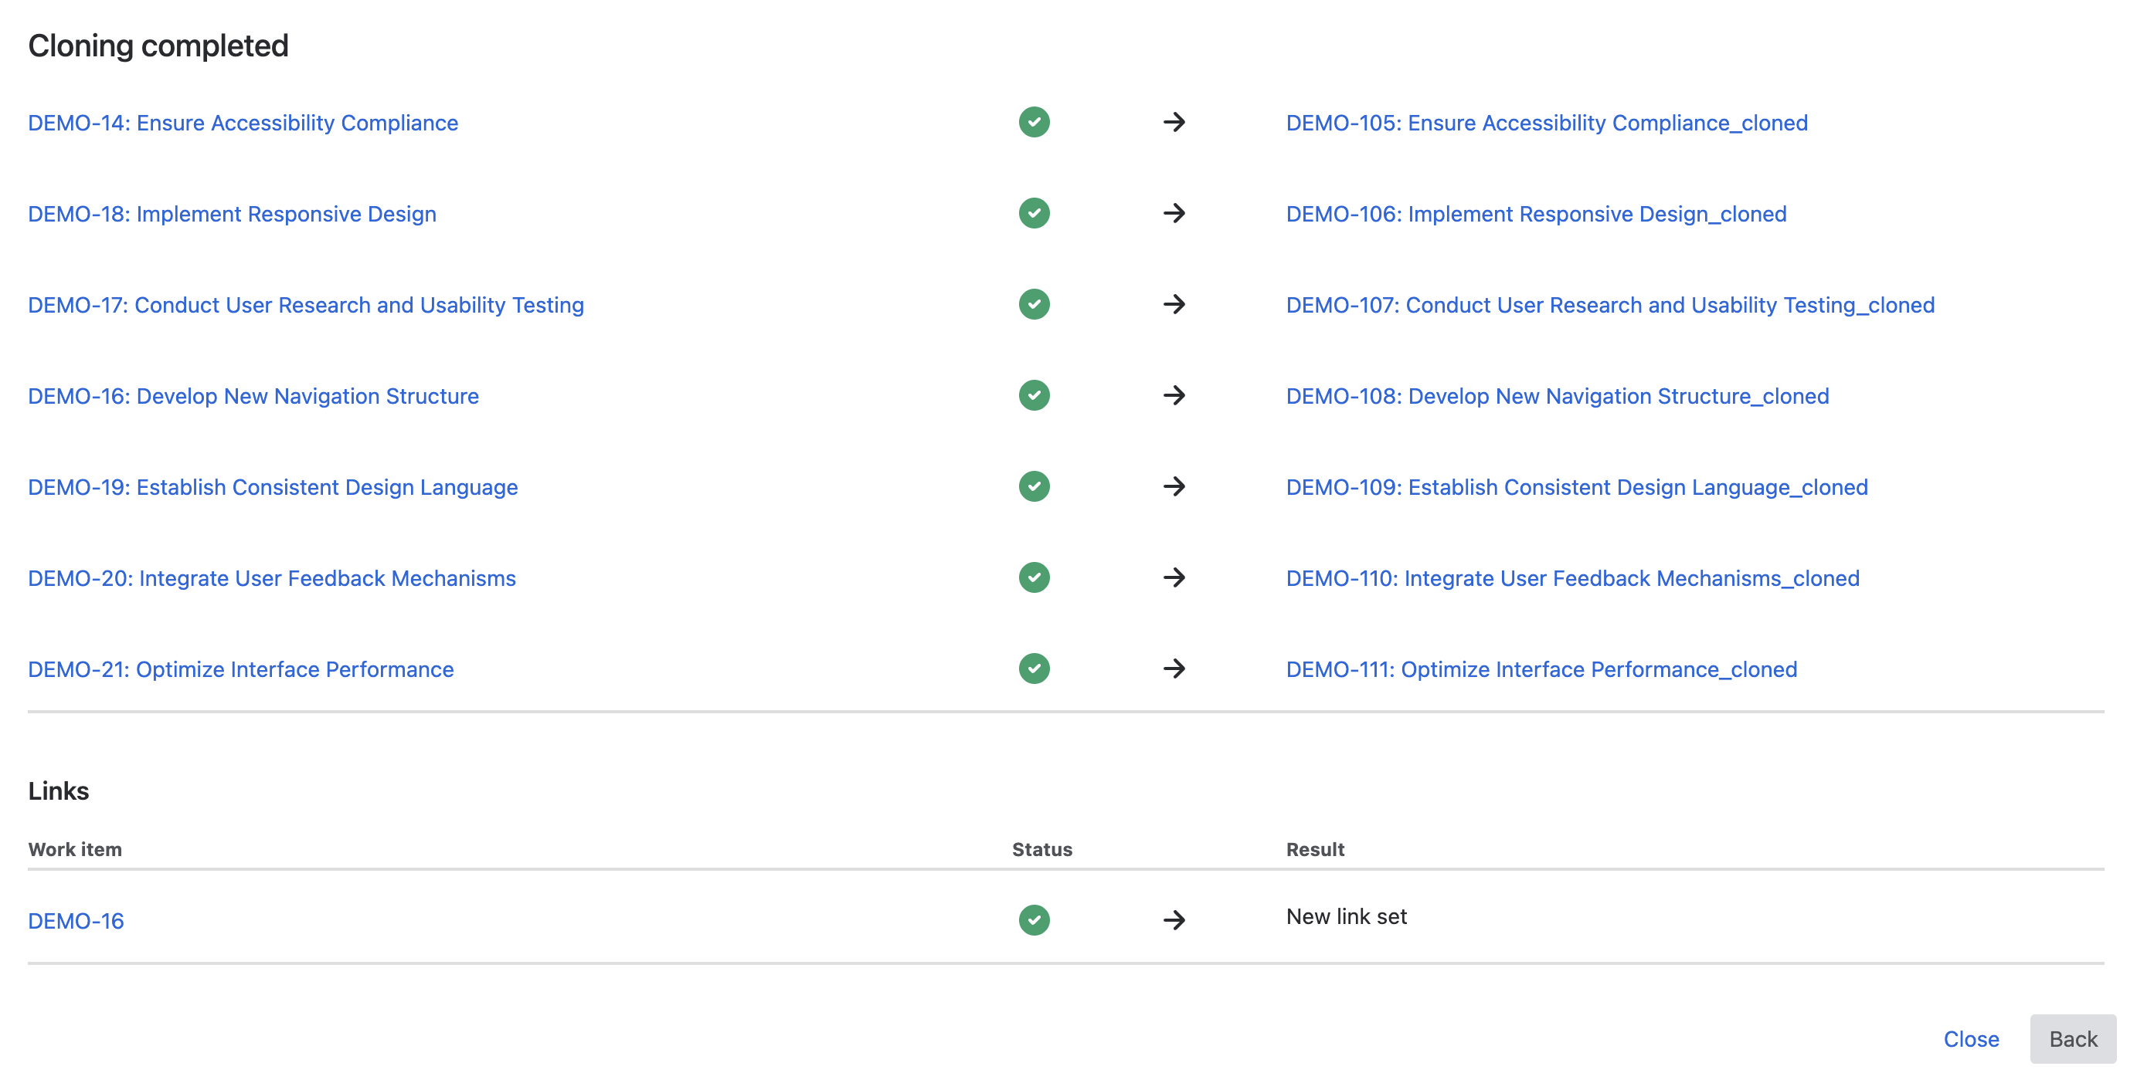
Task: Open DEMO-21: Optimize Interface Performance
Action: (240, 669)
